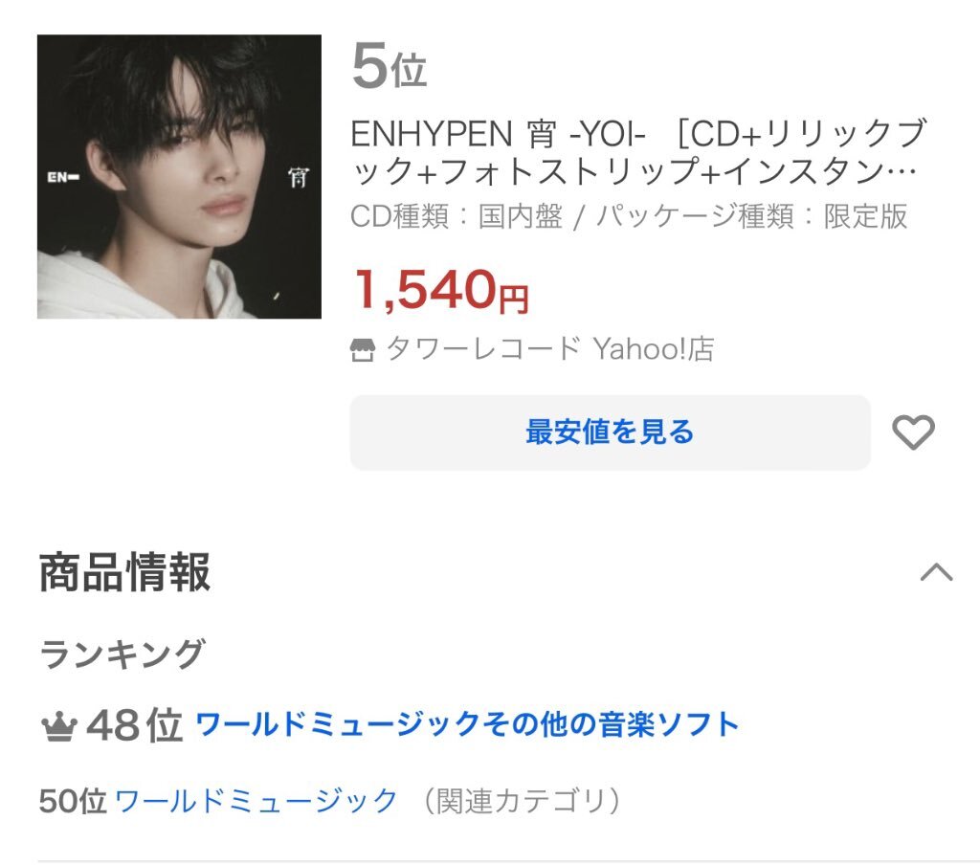Collapse the 商品情報 section chevron
This screenshot has height=865, width=980.
(936, 572)
